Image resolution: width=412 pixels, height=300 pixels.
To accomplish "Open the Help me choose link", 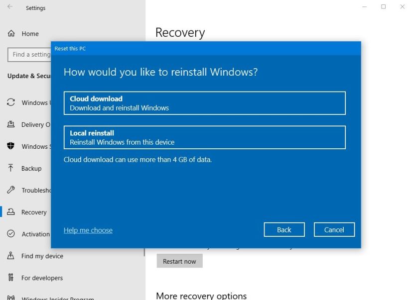I will (x=88, y=230).
